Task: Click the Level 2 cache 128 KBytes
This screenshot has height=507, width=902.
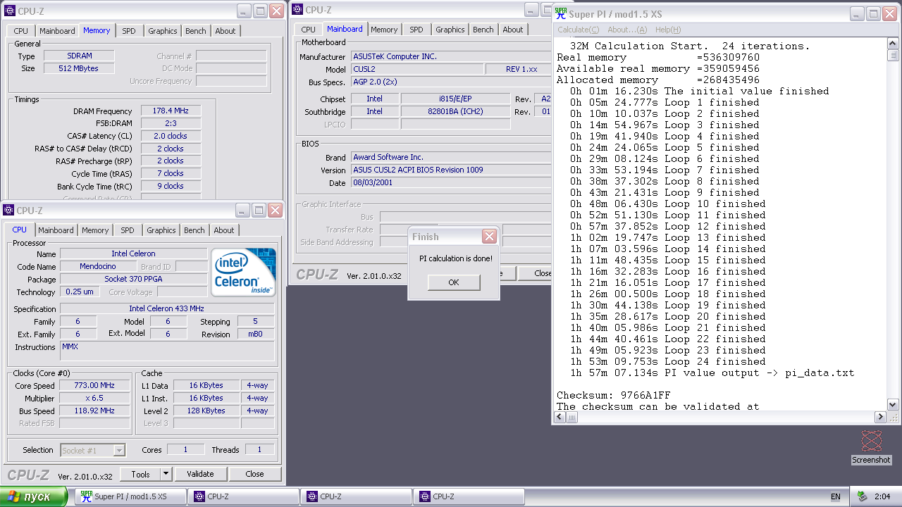Action: point(206,411)
